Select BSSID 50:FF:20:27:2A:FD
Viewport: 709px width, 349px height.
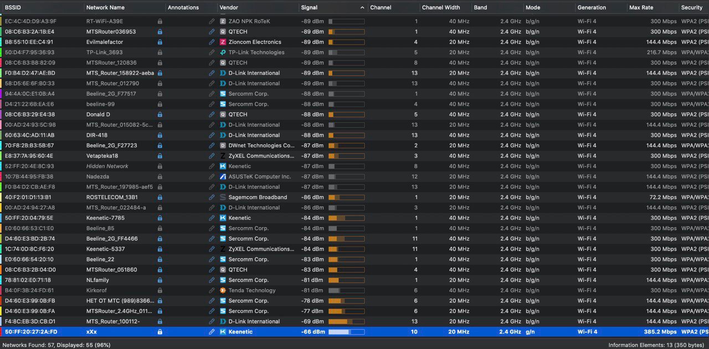click(x=31, y=332)
